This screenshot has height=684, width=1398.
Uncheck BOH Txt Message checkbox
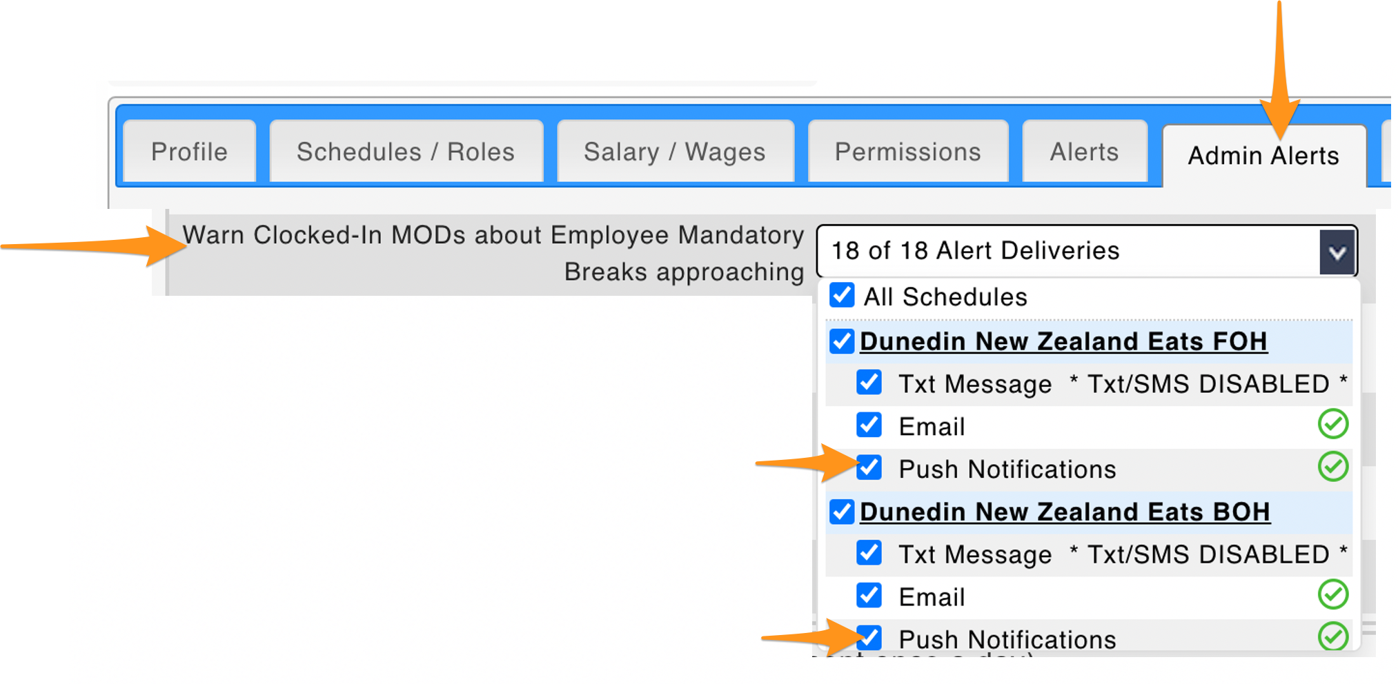pyautogui.click(x=869, y=553)
